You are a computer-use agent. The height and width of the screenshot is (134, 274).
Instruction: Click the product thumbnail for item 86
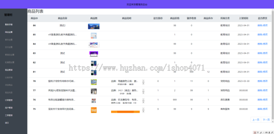tap(94, 26)
